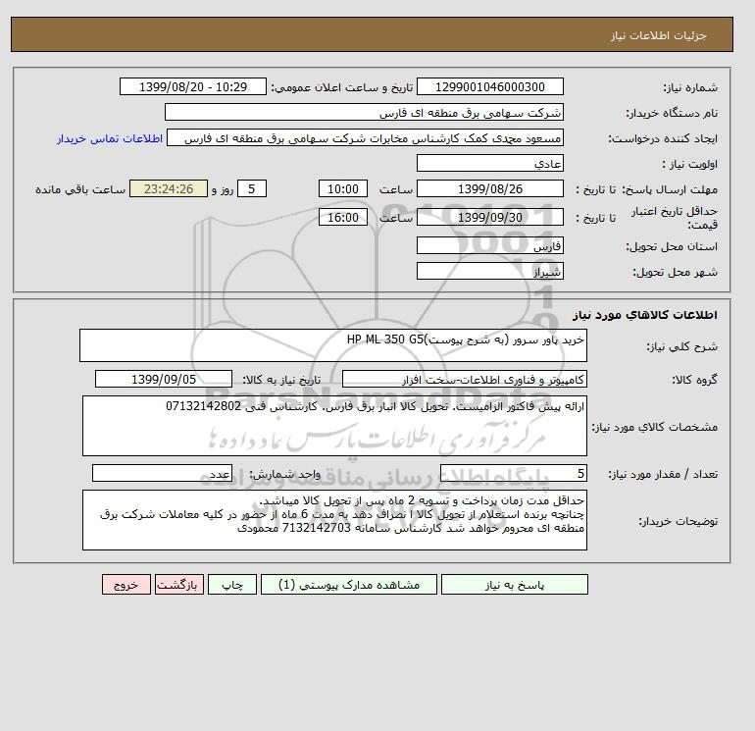This screenshot has width=755, height=731.
Task: Click the label 'استان محل تحویل:'
Action: coord(672,246)
